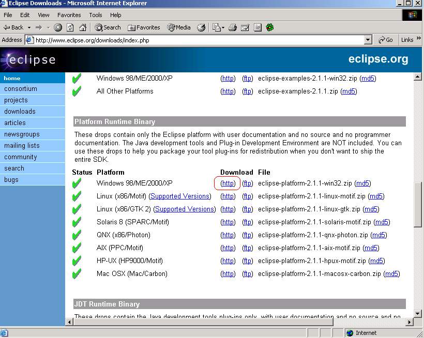Click the vertical scrollbar up arrow

(417, 77)
